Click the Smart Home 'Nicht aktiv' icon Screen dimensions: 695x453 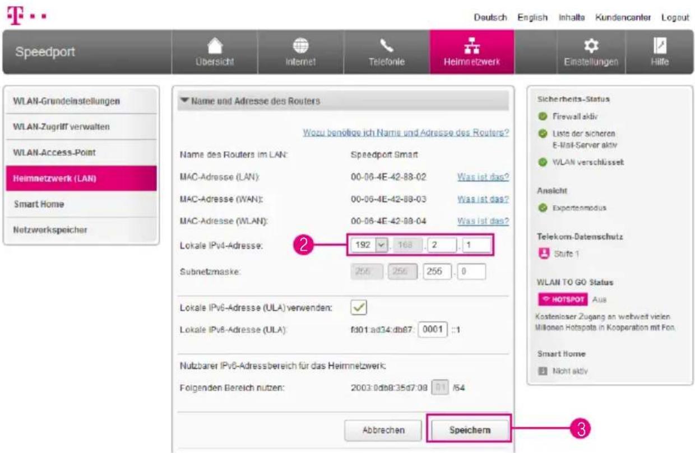click(x=542, y=370)
